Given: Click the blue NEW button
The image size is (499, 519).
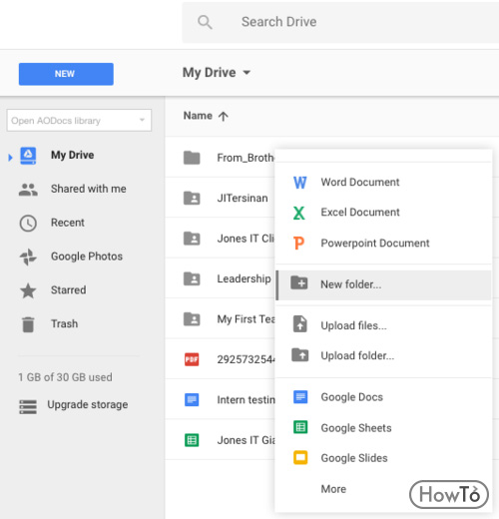Looking at the screenshot, I should click(x=66, y=74).
